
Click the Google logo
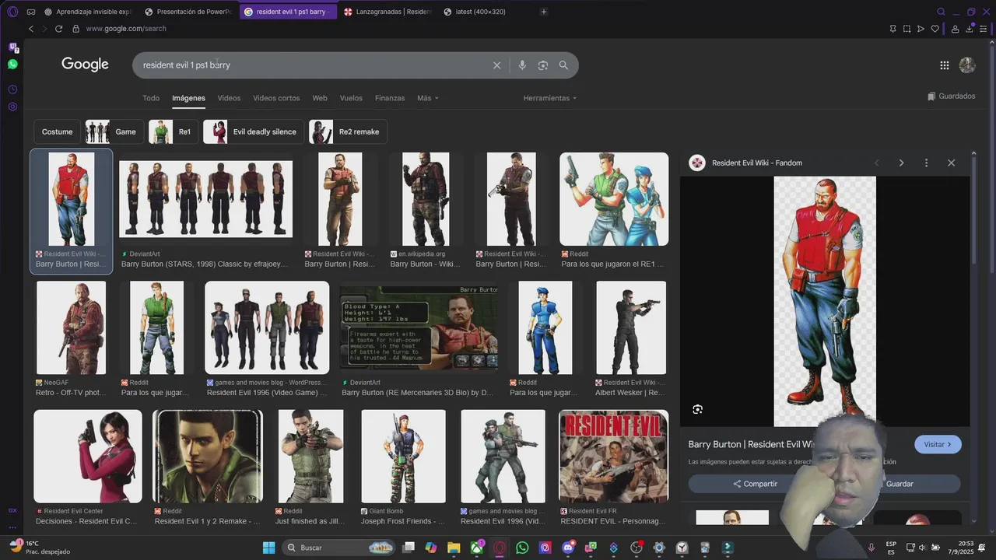pos(85,65)
